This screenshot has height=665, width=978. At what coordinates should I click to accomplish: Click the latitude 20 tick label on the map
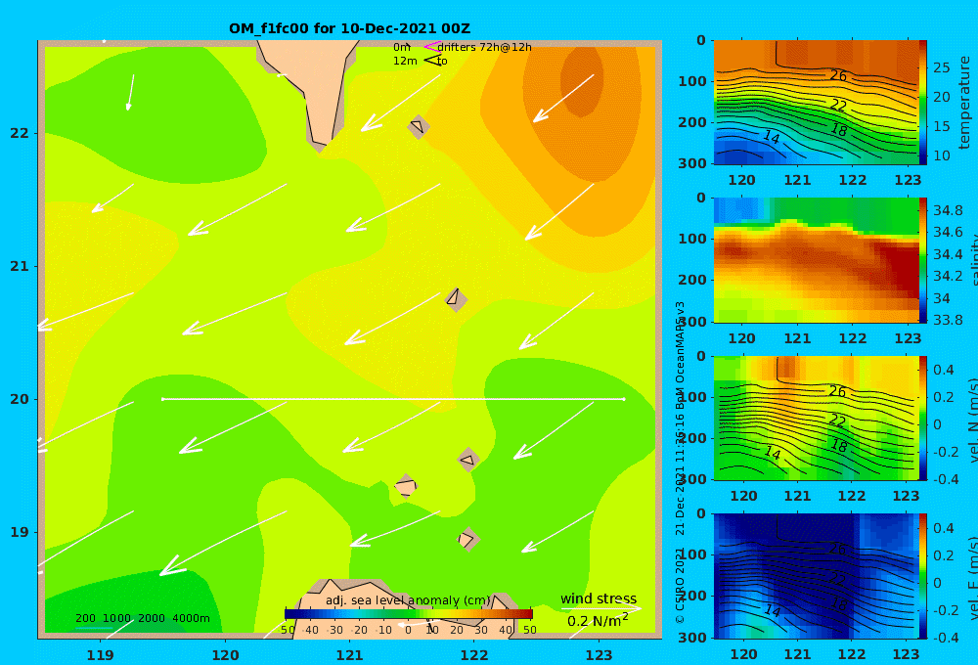point(20,399)
